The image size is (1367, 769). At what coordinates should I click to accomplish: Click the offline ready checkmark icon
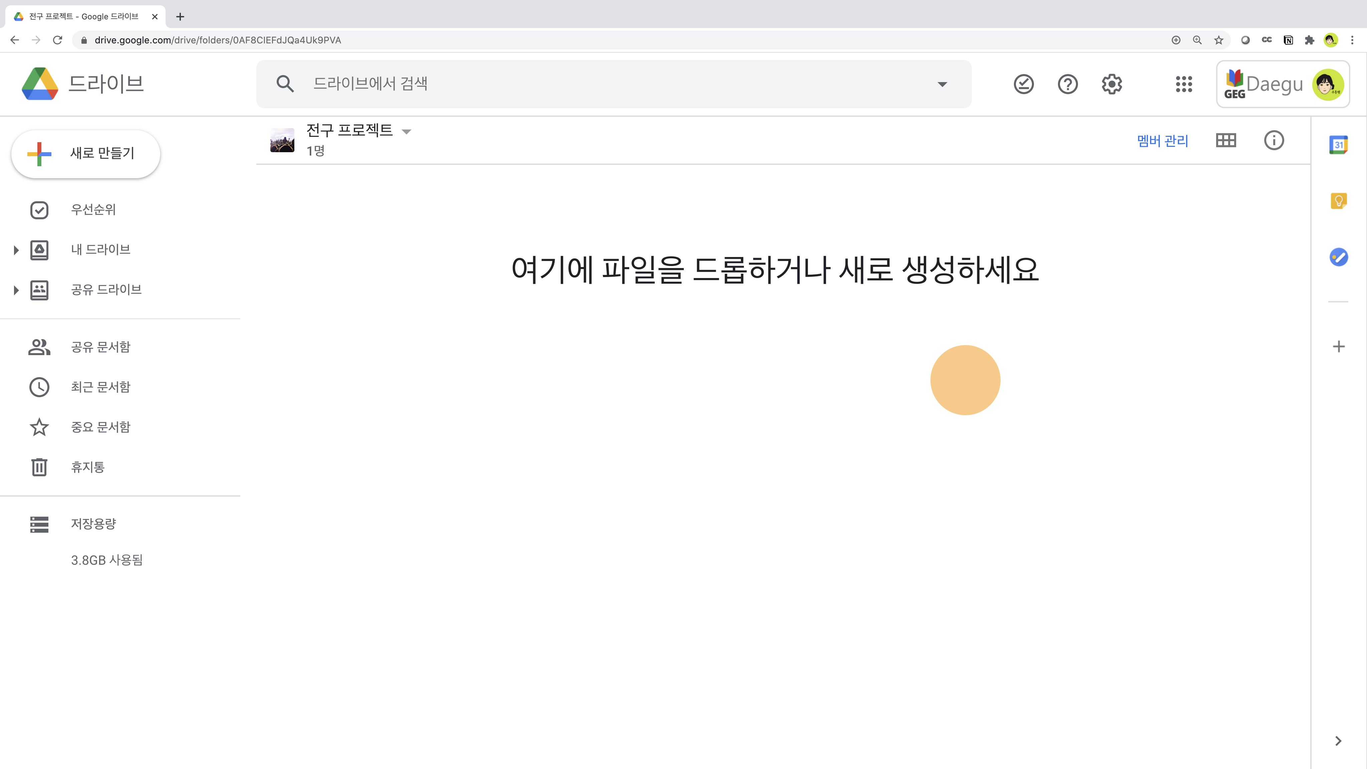1023,84
